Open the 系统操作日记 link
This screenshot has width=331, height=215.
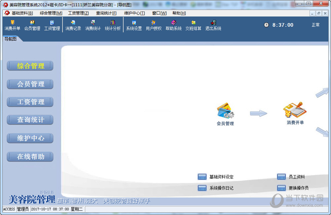tap(221, 188)
